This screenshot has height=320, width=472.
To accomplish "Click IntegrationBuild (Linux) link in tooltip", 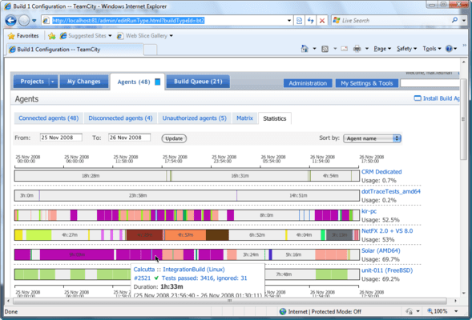I will coord(194,270).
